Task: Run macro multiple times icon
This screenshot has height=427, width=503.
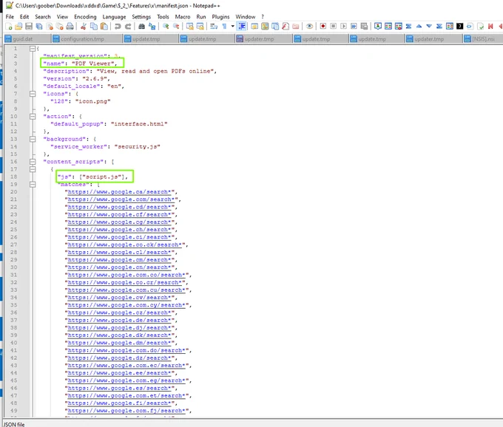Action: tap(354, 27)
